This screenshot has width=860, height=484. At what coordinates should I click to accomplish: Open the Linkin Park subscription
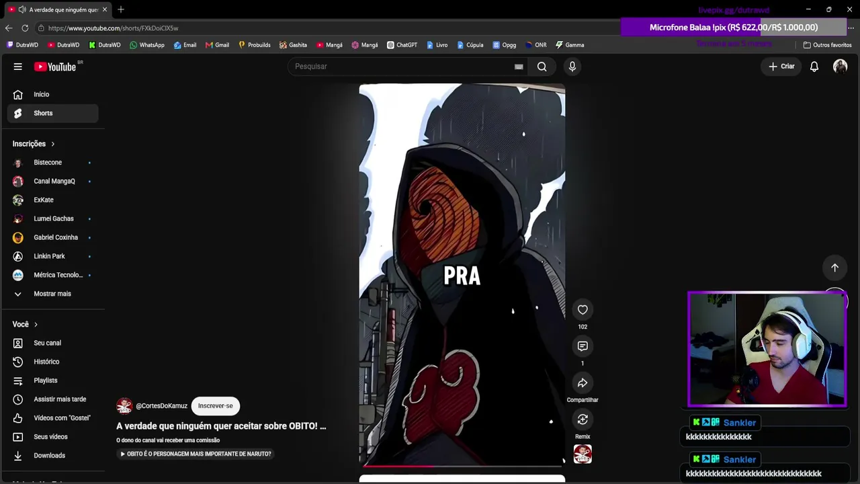[52, 256]
